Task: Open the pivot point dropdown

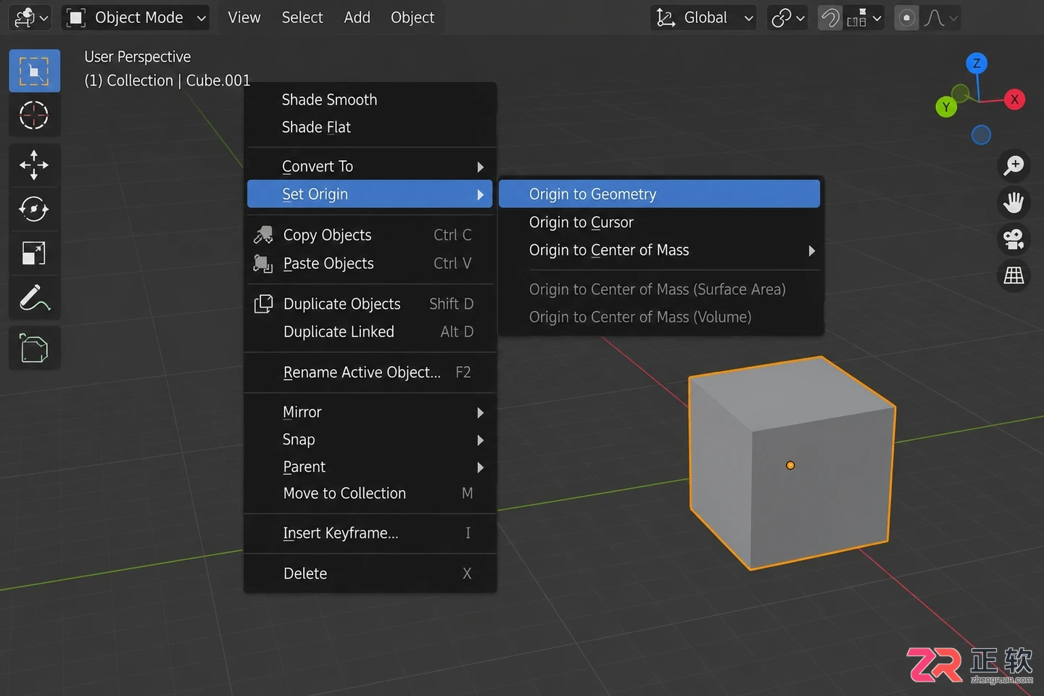Action: [x=787, y=17]
